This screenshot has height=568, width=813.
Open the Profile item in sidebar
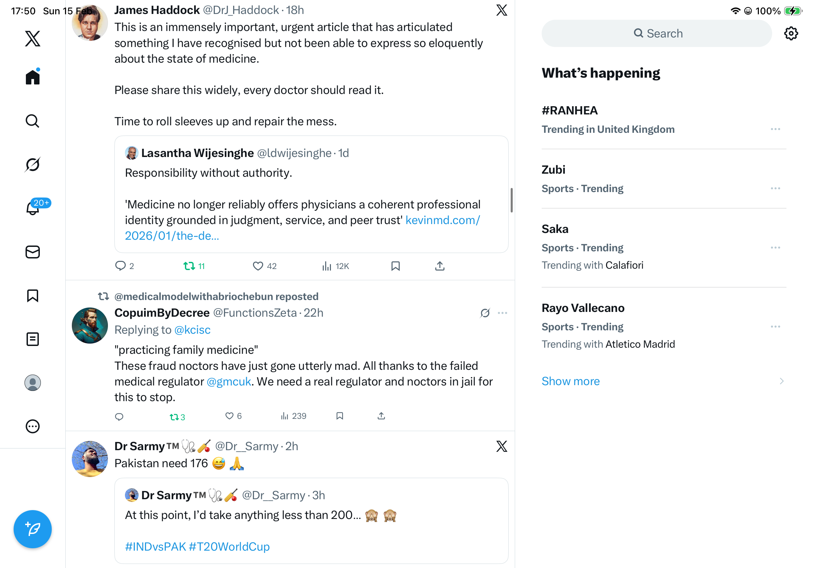click(x=33, y=383)
